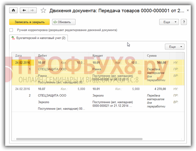Enable the Ручная корректировка checkbox
Viewport: 196px width, 151px height.
point(11,30)
